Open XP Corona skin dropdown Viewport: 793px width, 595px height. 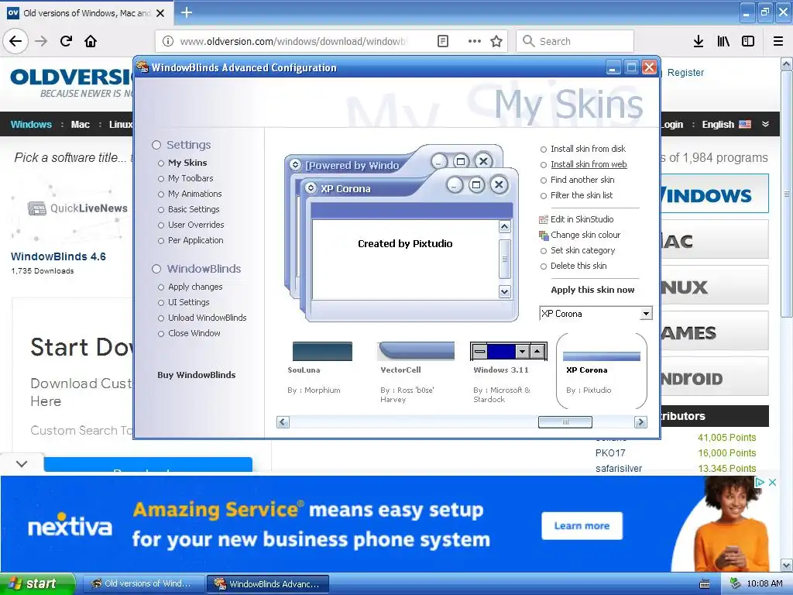pos(646,314)
